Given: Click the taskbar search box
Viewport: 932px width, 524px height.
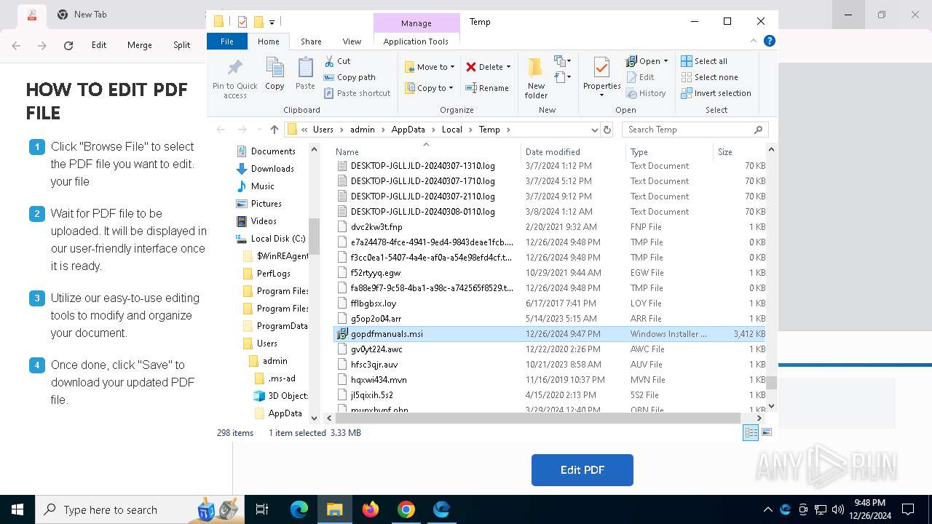Looking at the screenshot, I should pos(138,509).
